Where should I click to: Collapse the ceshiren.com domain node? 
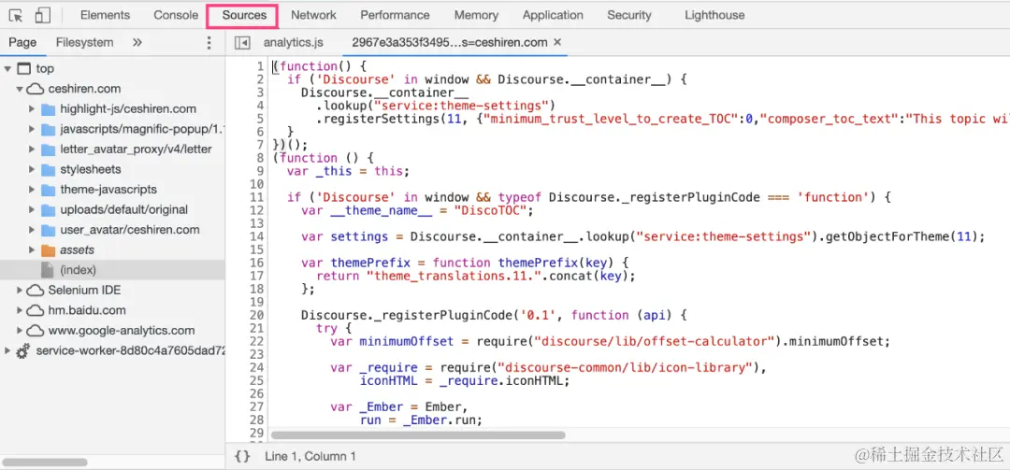[20, 89]
